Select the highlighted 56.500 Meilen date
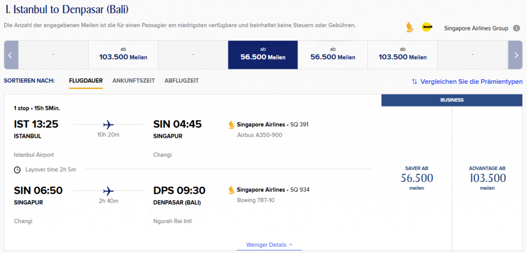The image size is (527, 253). tap(262, 55)
